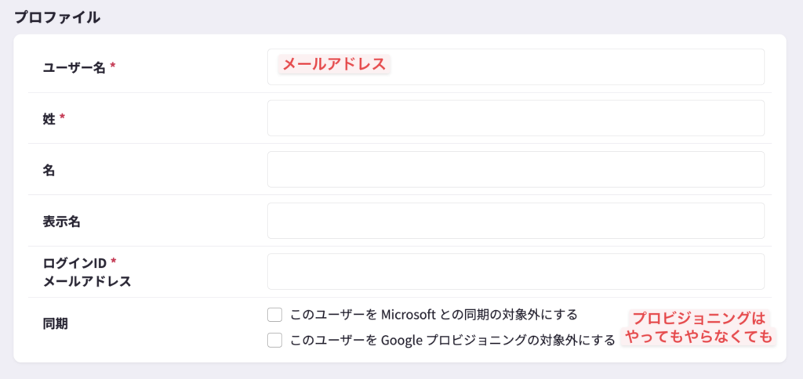Click the Google プロビジョニング checkbox label text

[452, 340]
